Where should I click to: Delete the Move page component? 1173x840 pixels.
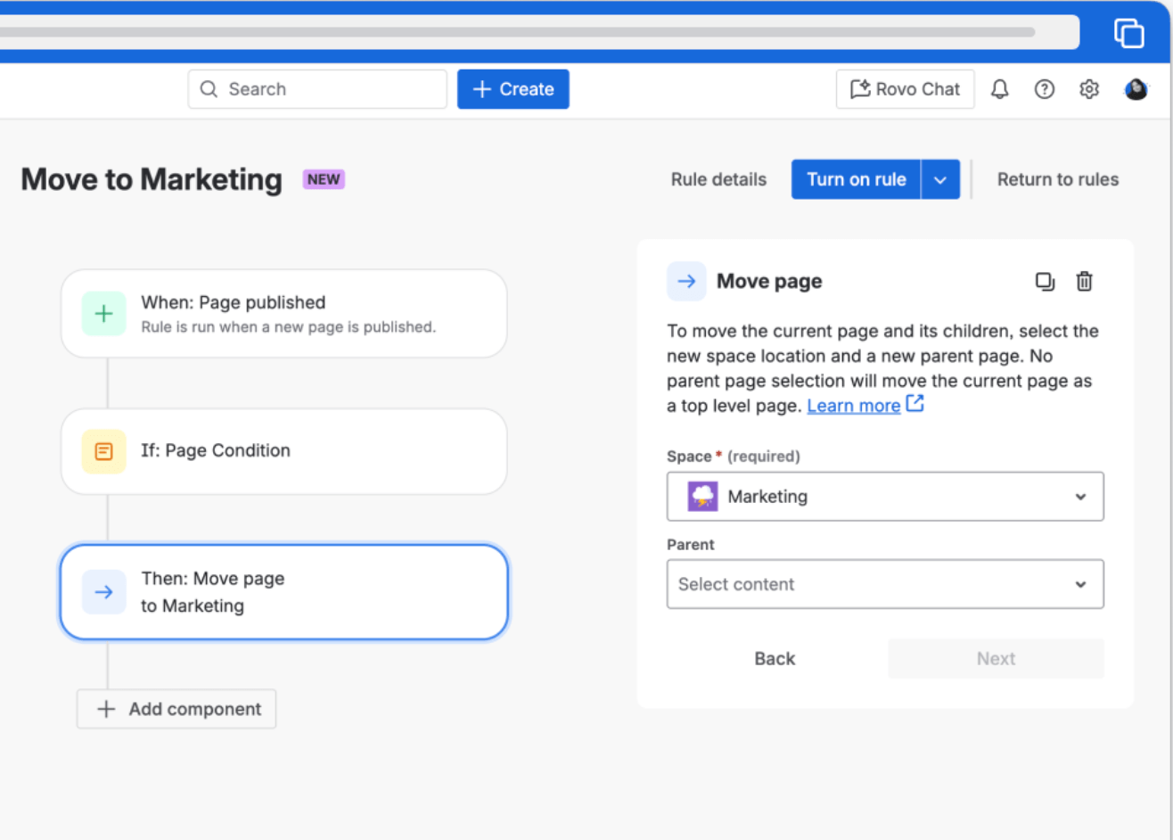pos(1084,282)
